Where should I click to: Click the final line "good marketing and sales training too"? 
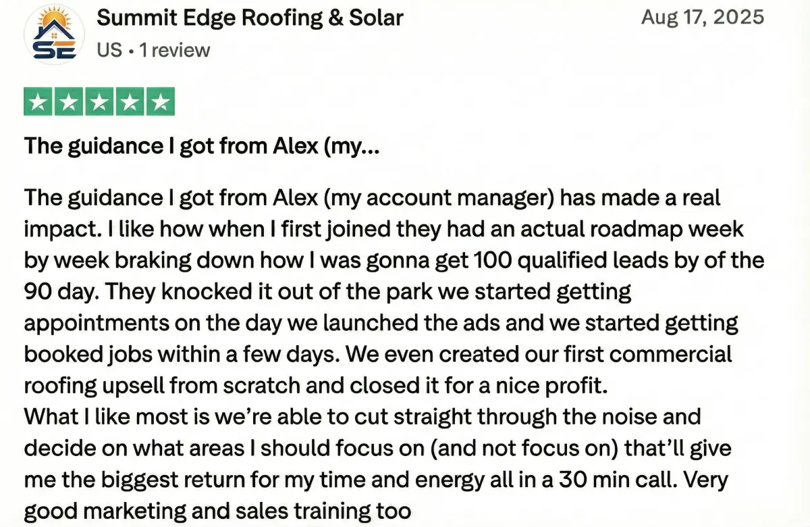point(217,510)
